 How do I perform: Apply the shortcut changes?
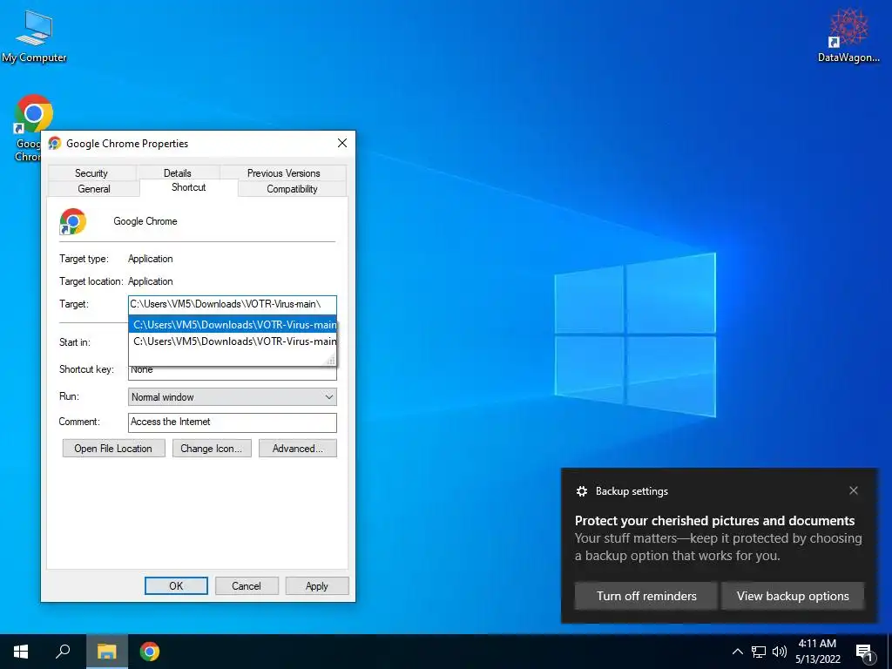(x=317, y=586)
